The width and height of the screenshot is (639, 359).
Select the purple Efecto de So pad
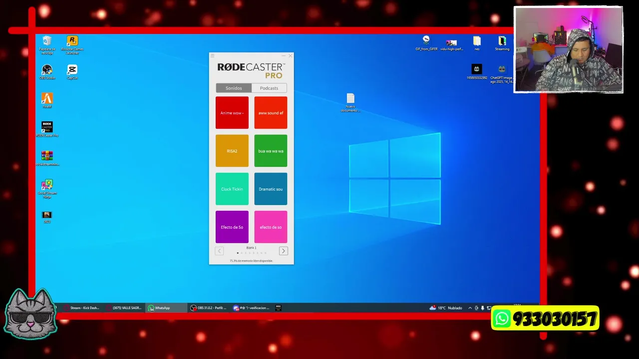(232, 227)
